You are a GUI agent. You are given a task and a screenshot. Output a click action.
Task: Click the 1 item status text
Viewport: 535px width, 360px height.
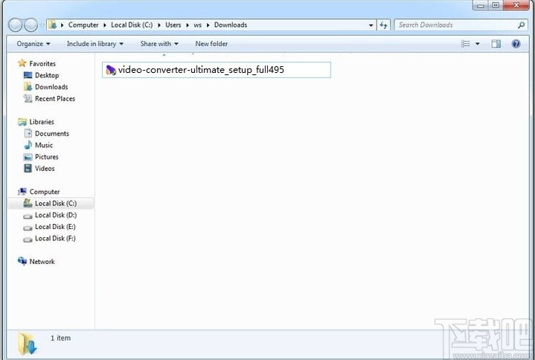point(61,338)
